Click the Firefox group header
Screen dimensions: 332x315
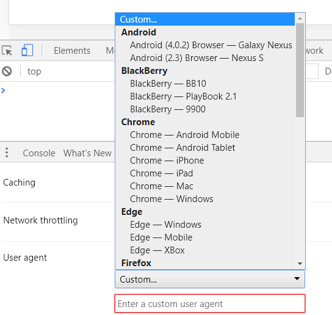click(136, 263)
